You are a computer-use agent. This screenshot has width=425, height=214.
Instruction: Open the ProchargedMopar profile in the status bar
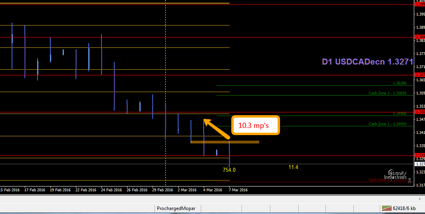[176, 208]
